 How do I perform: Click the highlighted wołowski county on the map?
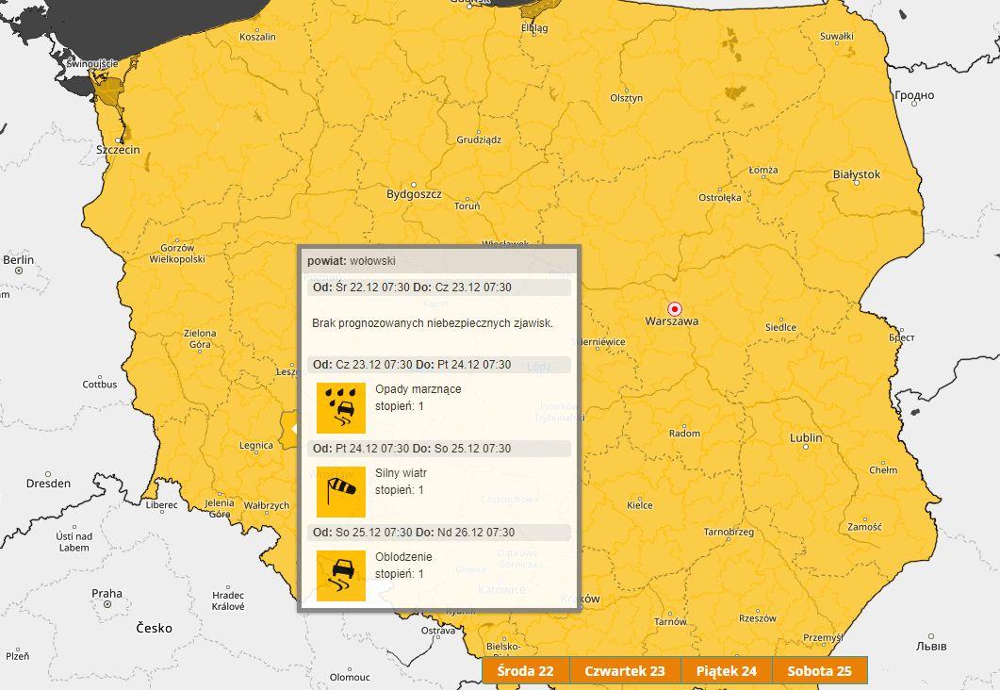pos(287,429)
